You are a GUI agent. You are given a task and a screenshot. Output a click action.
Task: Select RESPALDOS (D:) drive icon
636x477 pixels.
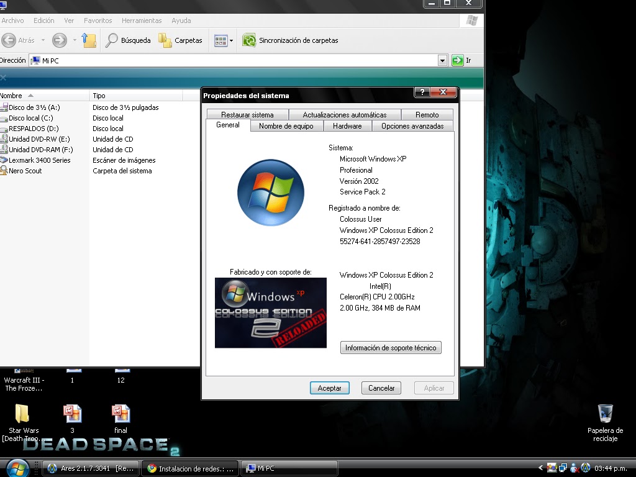point(4,129)
